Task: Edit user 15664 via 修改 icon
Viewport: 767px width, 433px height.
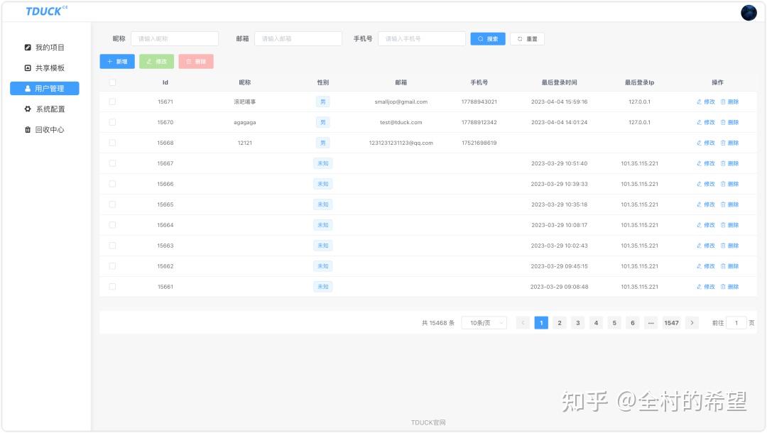Action: pyautogui.click(x=706, y=225)
